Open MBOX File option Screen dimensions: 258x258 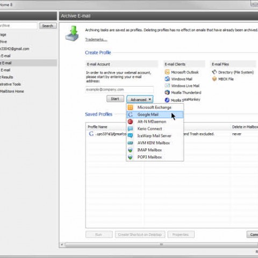pyautogui.click(x=226, y=79)
